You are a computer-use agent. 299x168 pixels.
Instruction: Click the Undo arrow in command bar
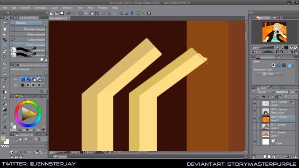(69, 14)
